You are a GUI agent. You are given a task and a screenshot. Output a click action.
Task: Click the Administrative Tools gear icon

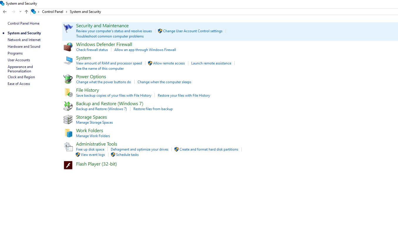[68, 146]
